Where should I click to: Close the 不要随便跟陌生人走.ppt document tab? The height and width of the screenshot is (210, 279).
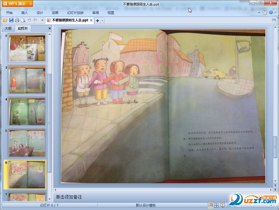pos(91,20)
